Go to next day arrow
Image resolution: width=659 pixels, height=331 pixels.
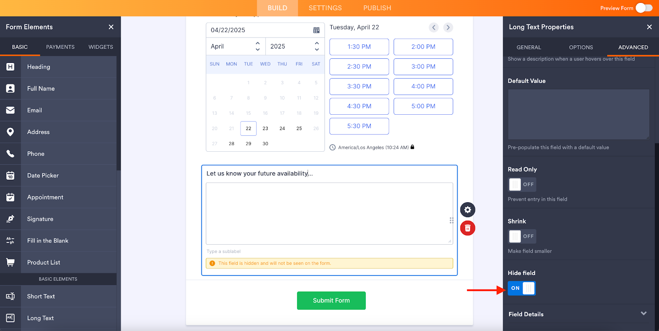click(x=448, y=28)
